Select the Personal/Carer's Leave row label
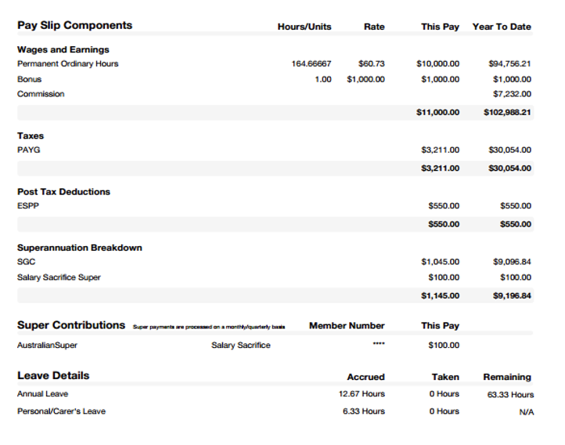The height and width of the screenshot is (445, 565). click(61, 411)
